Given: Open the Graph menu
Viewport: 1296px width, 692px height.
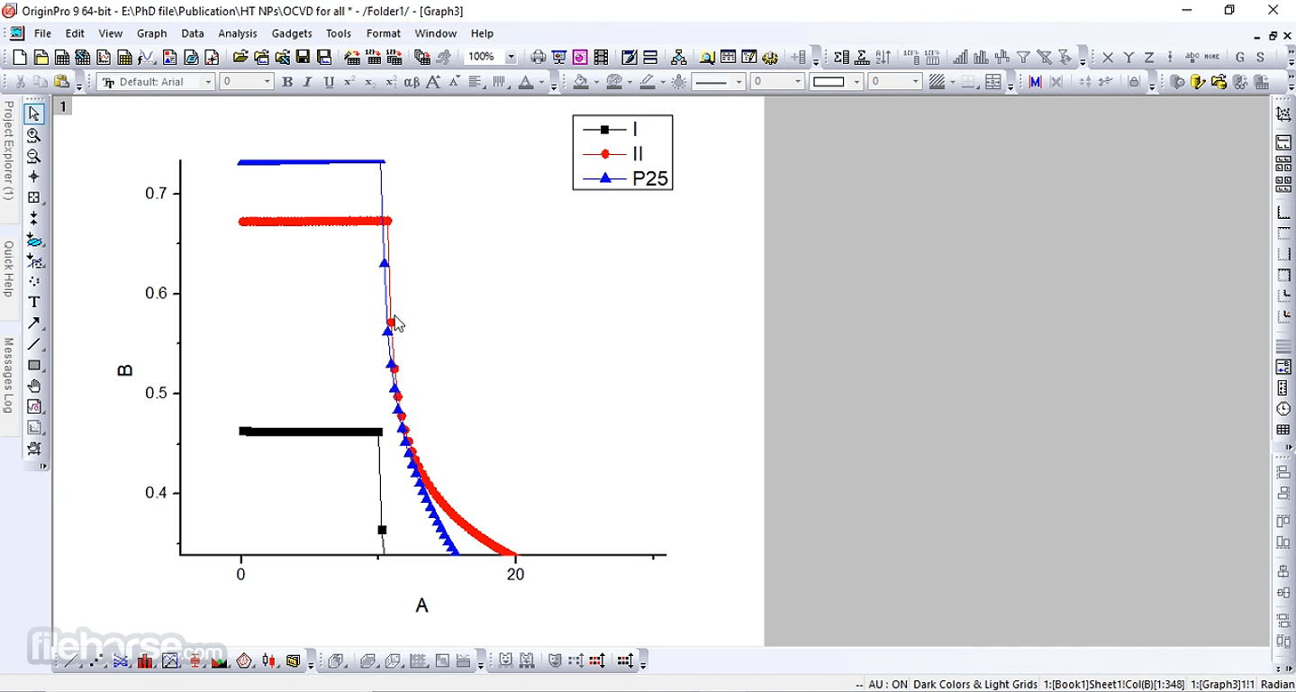Looking at the screenshot, I should tap(152, 33).
